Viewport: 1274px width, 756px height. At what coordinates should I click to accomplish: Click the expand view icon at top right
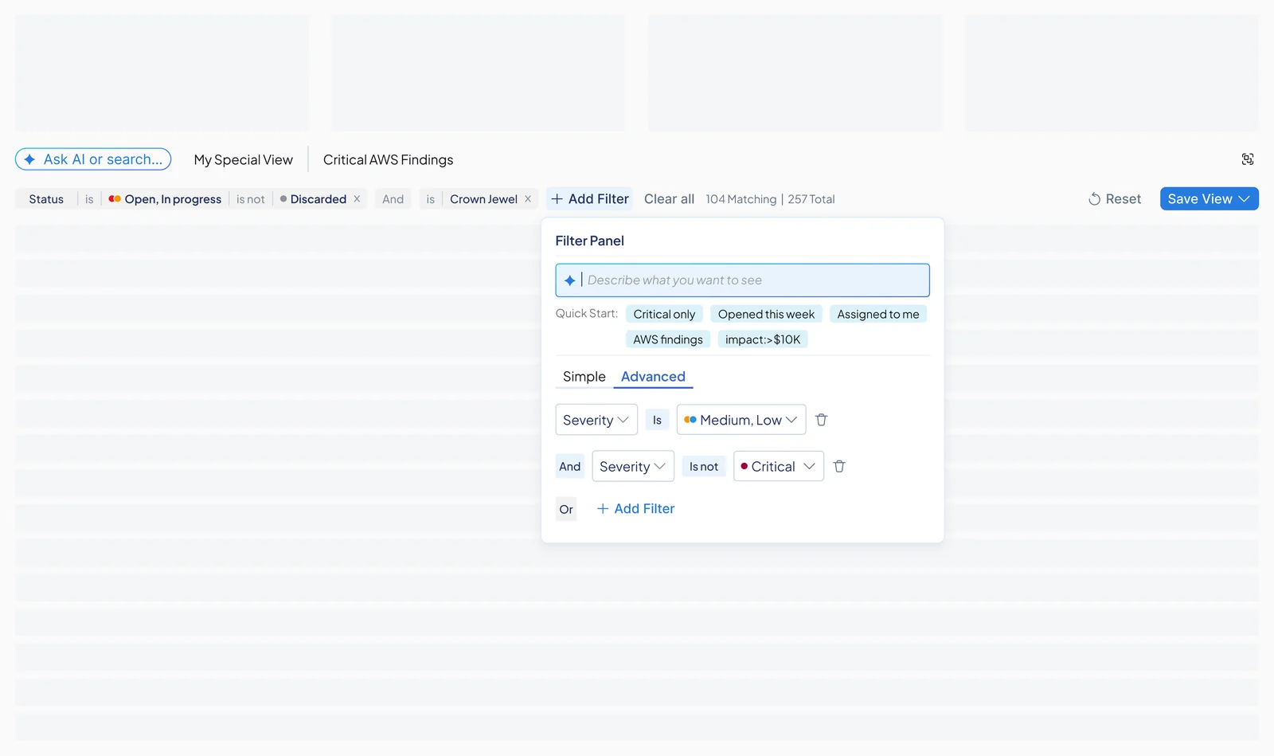[x=1248, y=159]
